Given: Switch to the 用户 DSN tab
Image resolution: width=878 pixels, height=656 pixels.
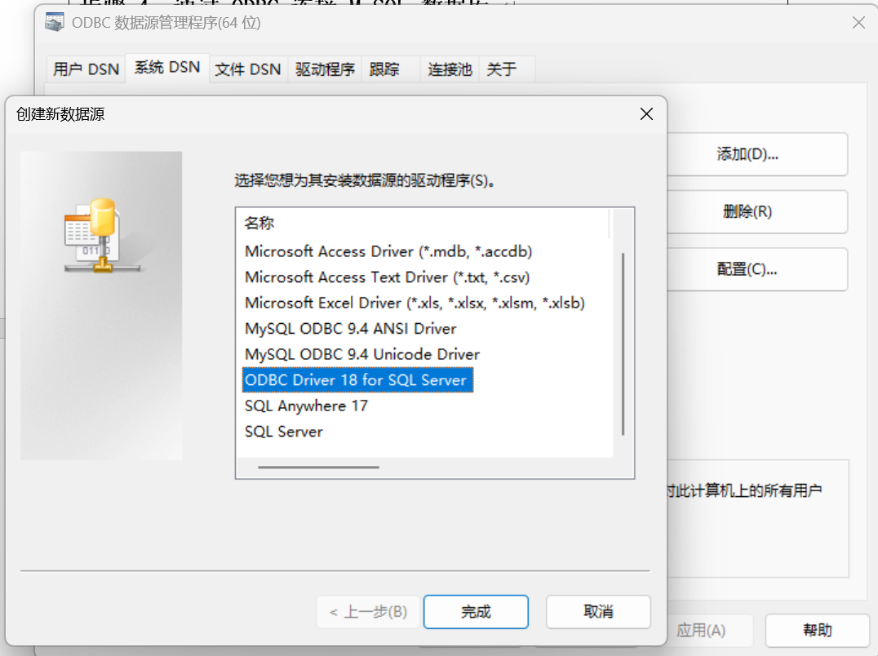Looking at the screenshot, I should [x=86, y=69].
